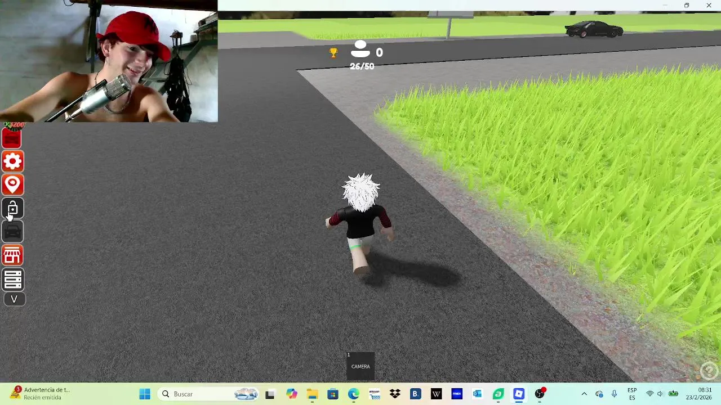Image resolution: width=721 pixels, height=405 pixels.
Task: Open the ESP ES language switcher
Action: 632,394
